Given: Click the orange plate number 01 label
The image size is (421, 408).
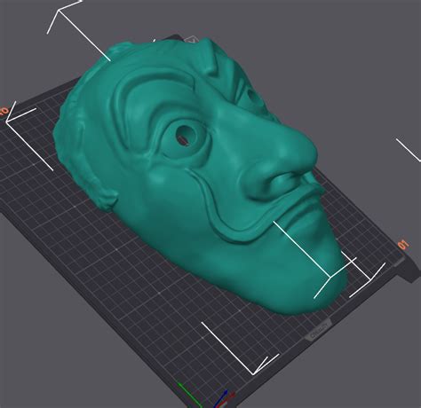Looking at the screenshot, I should click(x=403, y=245).
